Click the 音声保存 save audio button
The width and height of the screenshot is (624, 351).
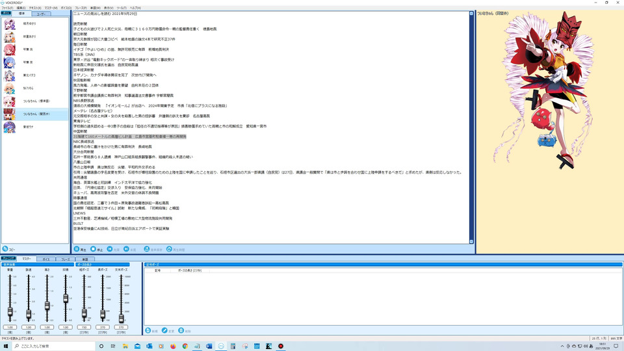point(153,249)
